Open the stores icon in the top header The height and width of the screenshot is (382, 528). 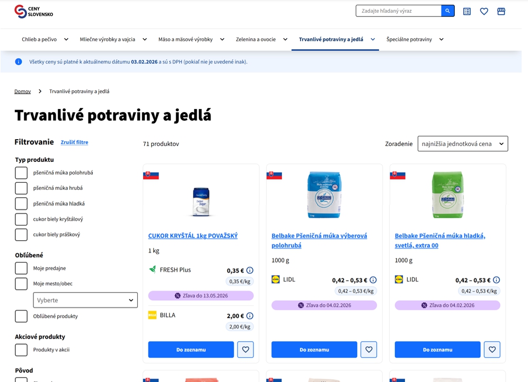pos(501,11)
